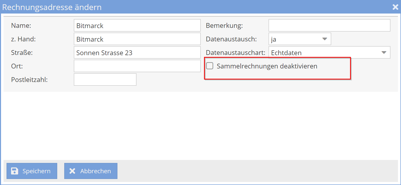Viewport: 401px width, 185px height.
Task: Enable the Sammelrechnungen deaktivieren checkbox
Action: coord(210,66)
